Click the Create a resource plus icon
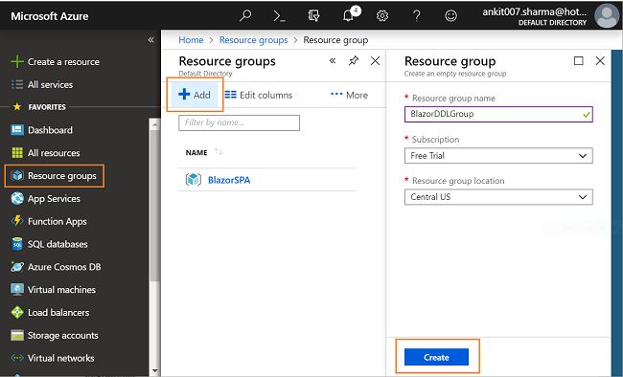The image size is (623, 377). (x=17, y=62)
